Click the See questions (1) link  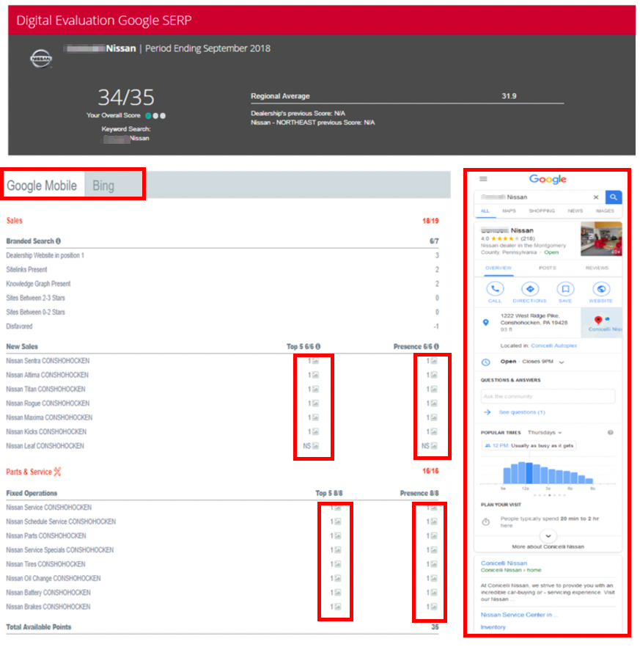pos(522,412)
